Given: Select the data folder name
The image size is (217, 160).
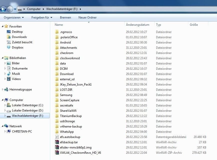Looking at the screenshot, I should point(63,63).
